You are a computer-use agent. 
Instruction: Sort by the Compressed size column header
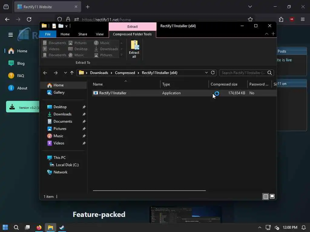click(x=228, y=84)
